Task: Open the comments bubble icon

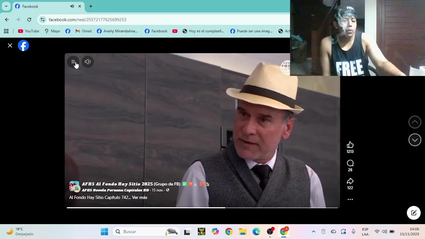Action: pyautogui.click(x=350, y=163)
